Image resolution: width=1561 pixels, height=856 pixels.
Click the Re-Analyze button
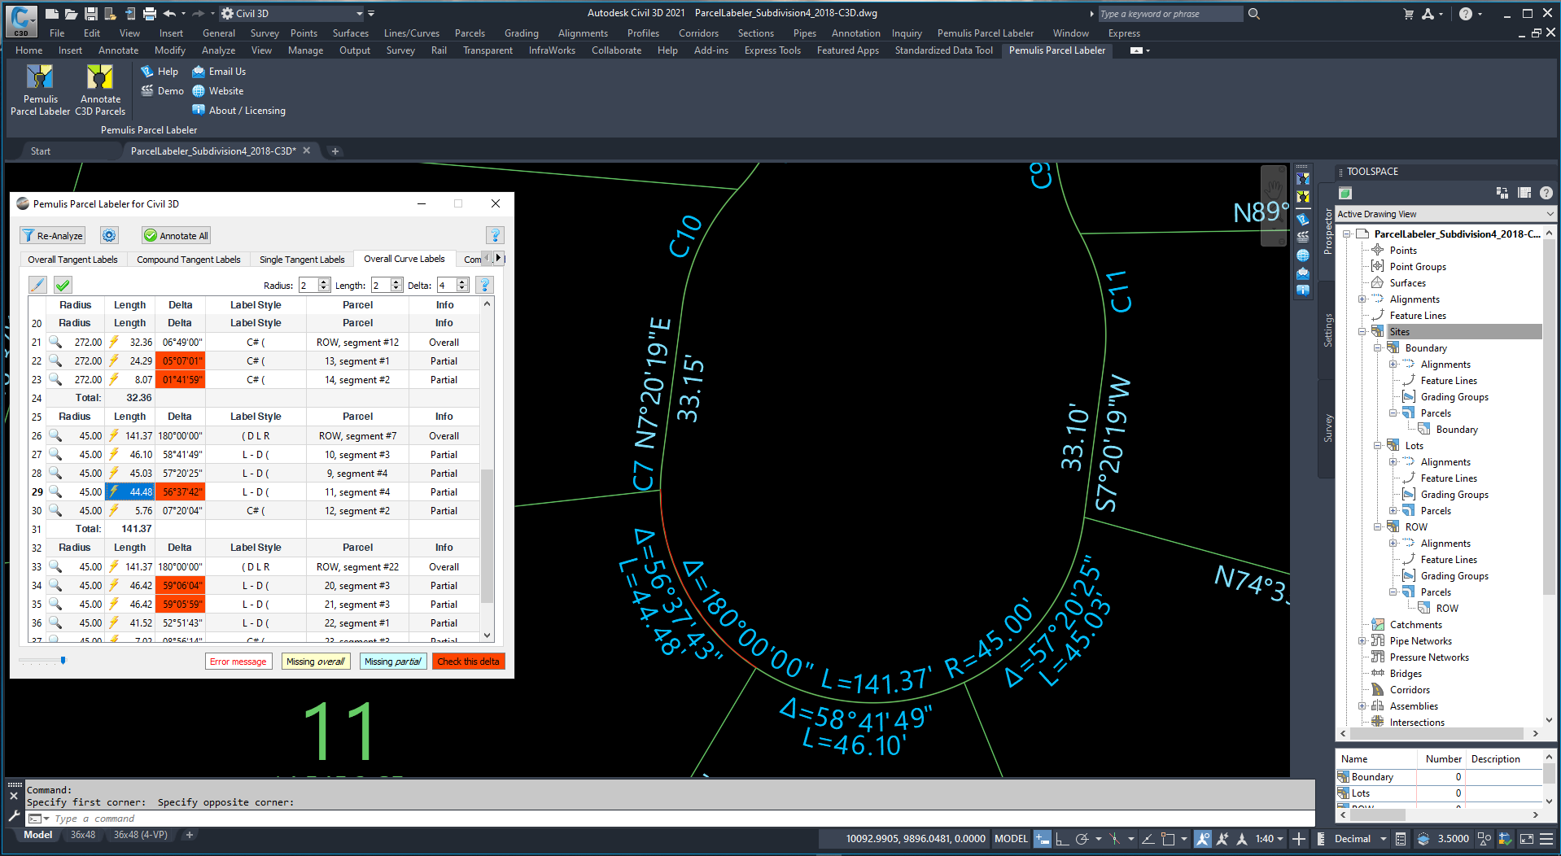tap(52, 235)
